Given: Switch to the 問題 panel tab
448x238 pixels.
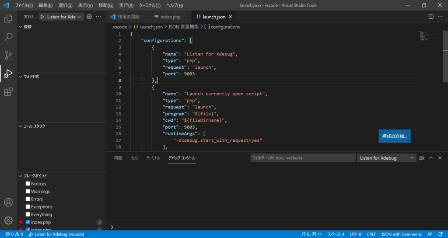Looking at the screenshot, I should click(118, 158).
